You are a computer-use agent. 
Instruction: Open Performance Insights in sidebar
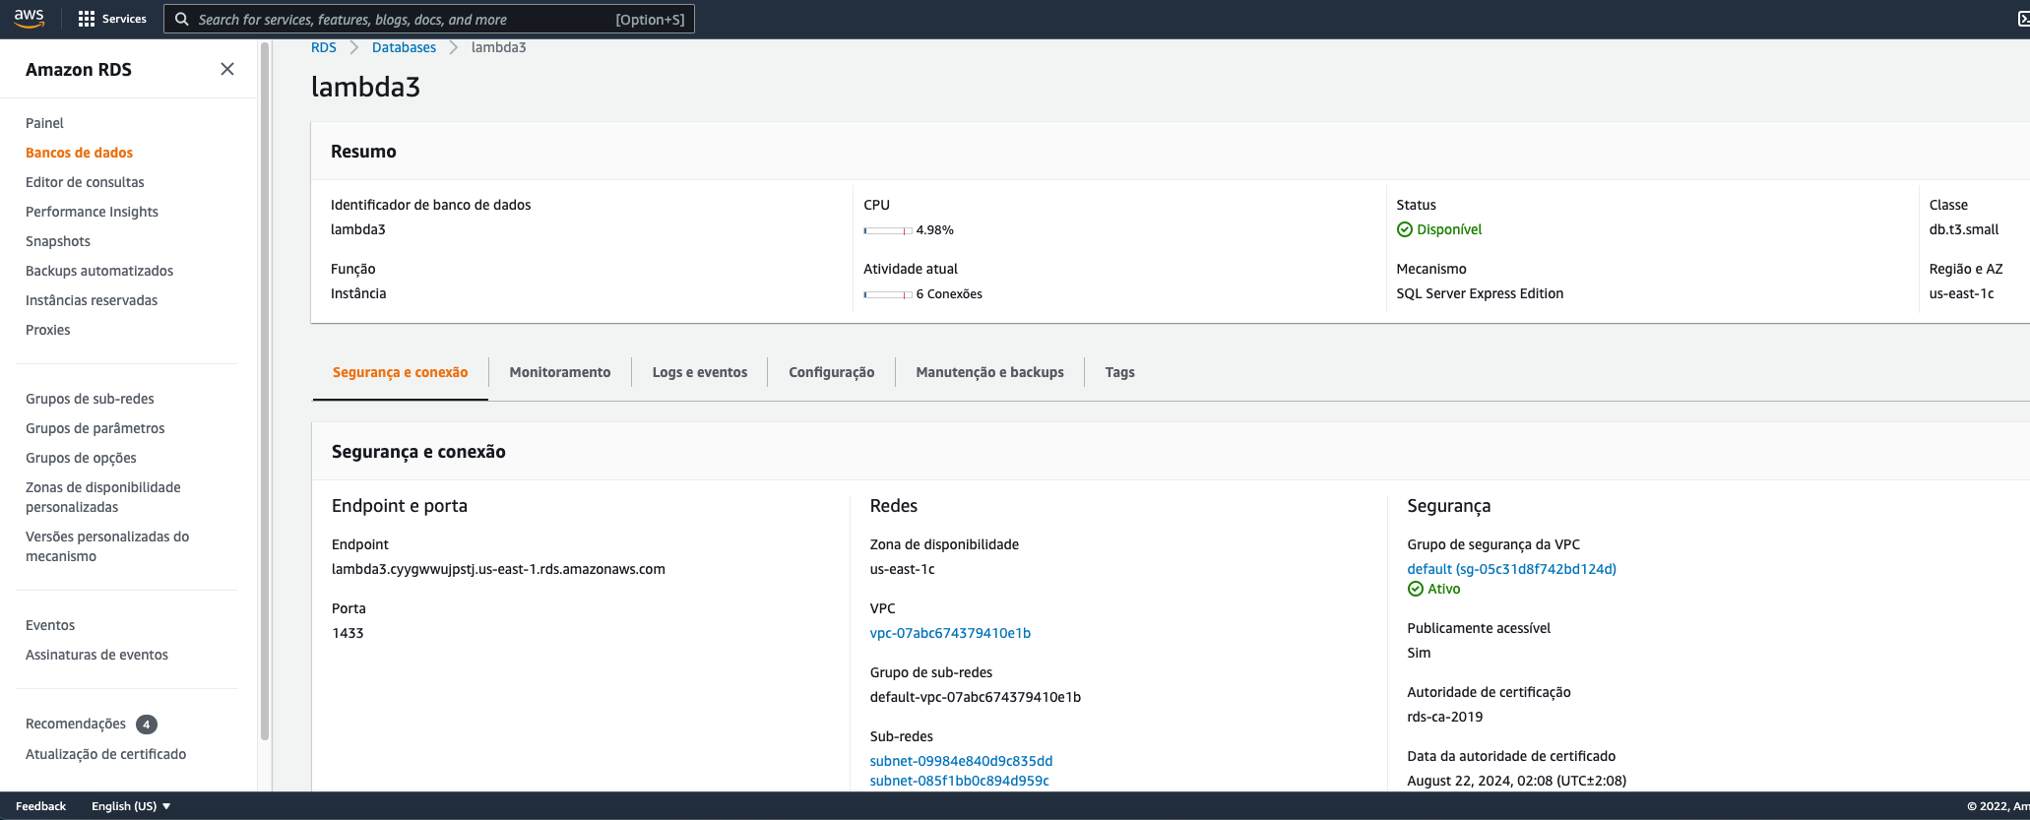click(92, 212)
